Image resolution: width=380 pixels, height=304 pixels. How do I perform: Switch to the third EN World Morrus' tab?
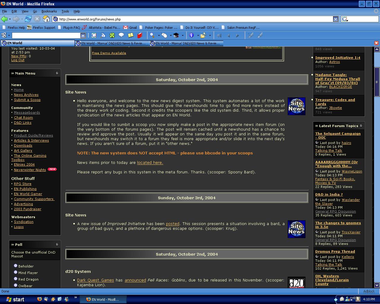coord(186,43)
